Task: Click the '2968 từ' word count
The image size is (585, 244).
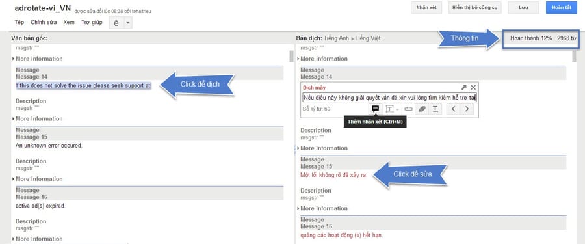Action: tap(567, 38)
